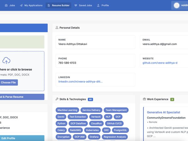Click the Celery skill tag
188x141 pixels.
(61, 130)
